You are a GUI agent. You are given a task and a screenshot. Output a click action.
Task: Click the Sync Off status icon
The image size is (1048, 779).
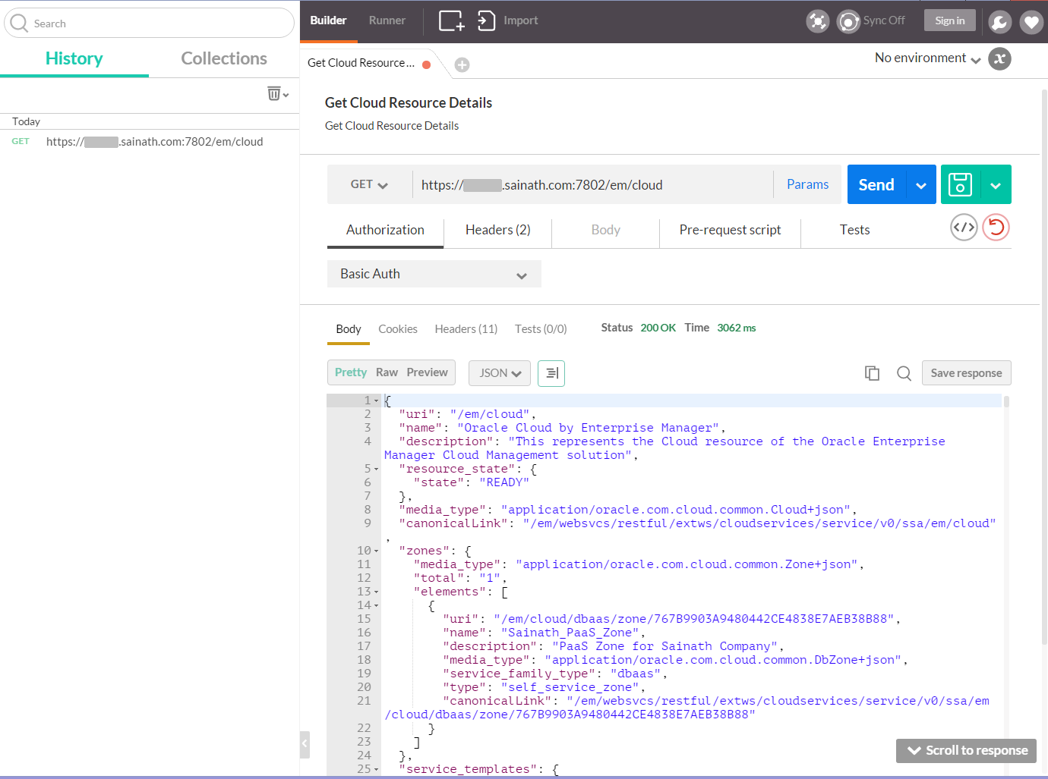pos(848,21)
